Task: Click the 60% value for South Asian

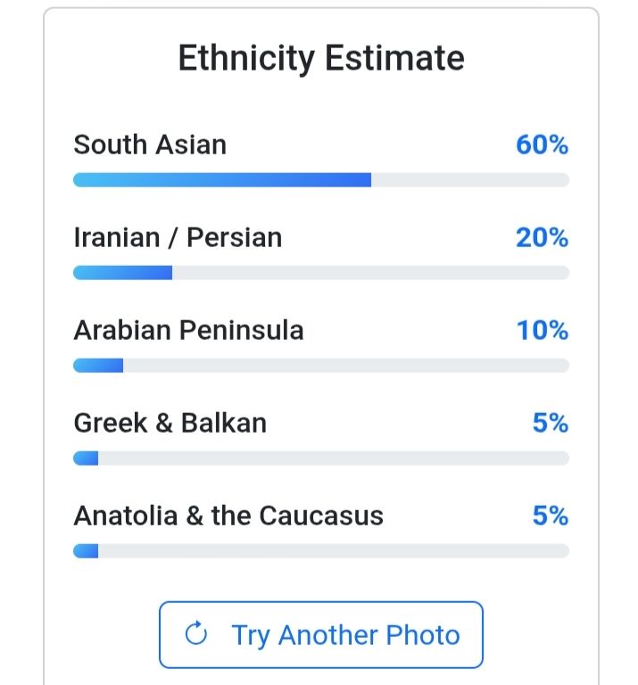Action: tap(542, 144)
